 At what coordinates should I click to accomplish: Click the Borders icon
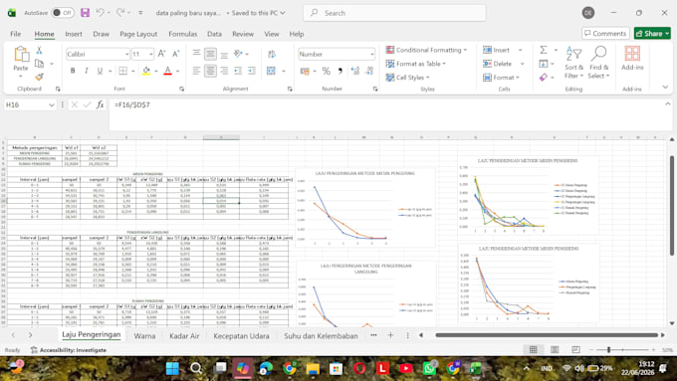pos(123,71)
